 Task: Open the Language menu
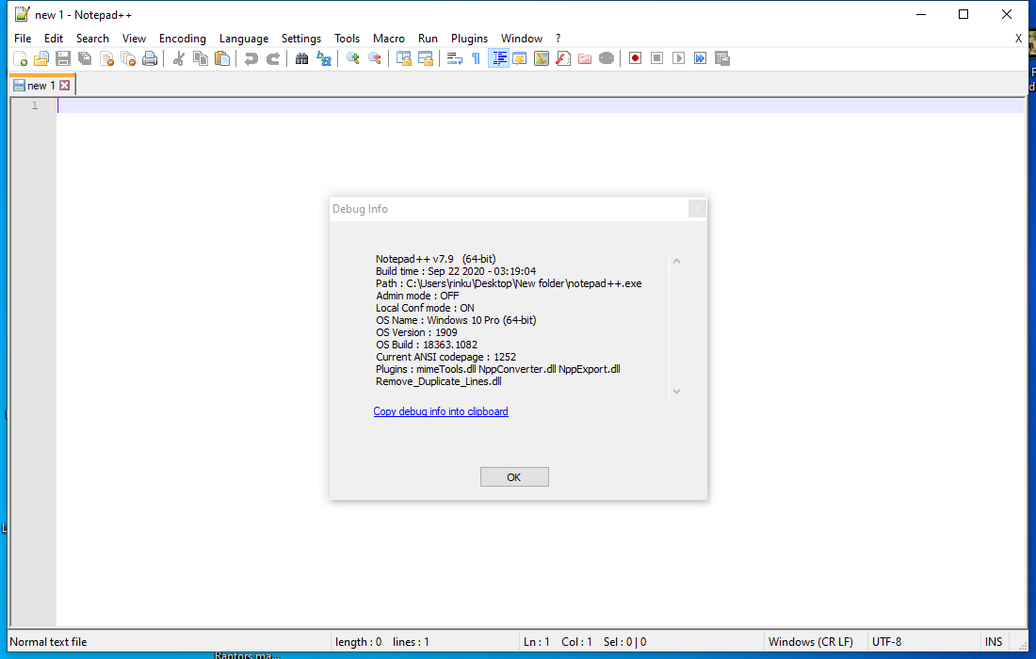244,39
